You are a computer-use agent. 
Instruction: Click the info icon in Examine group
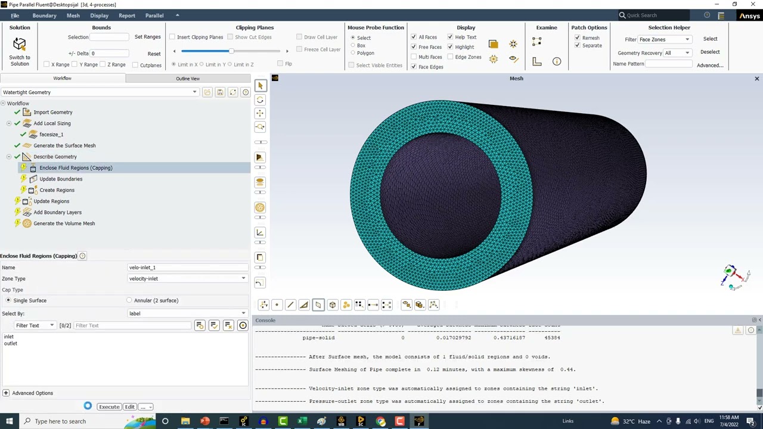click(x=557, y=61)
